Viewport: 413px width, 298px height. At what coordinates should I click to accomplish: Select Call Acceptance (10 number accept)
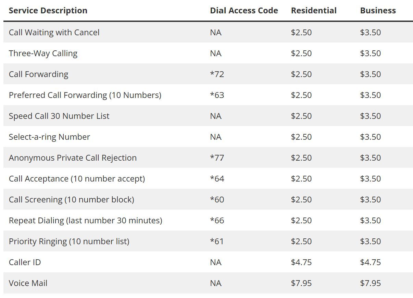click(77, 179)
